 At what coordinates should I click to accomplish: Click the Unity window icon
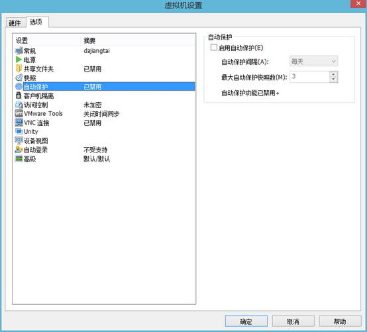[19, 131]
